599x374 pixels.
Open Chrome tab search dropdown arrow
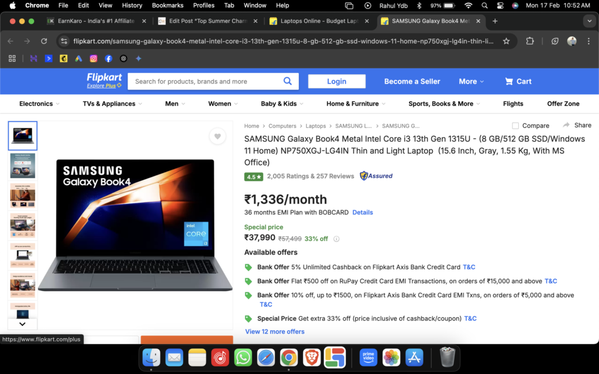pos(590,22)
